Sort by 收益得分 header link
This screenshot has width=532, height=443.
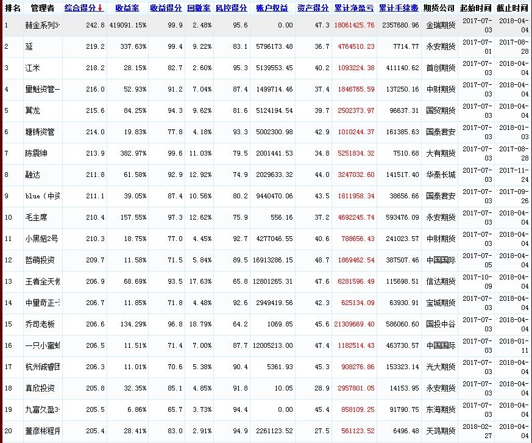point(165,9)
